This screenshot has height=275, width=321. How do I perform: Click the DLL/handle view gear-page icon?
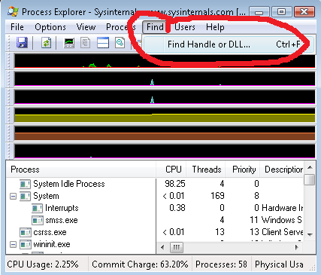coord(120,43)
